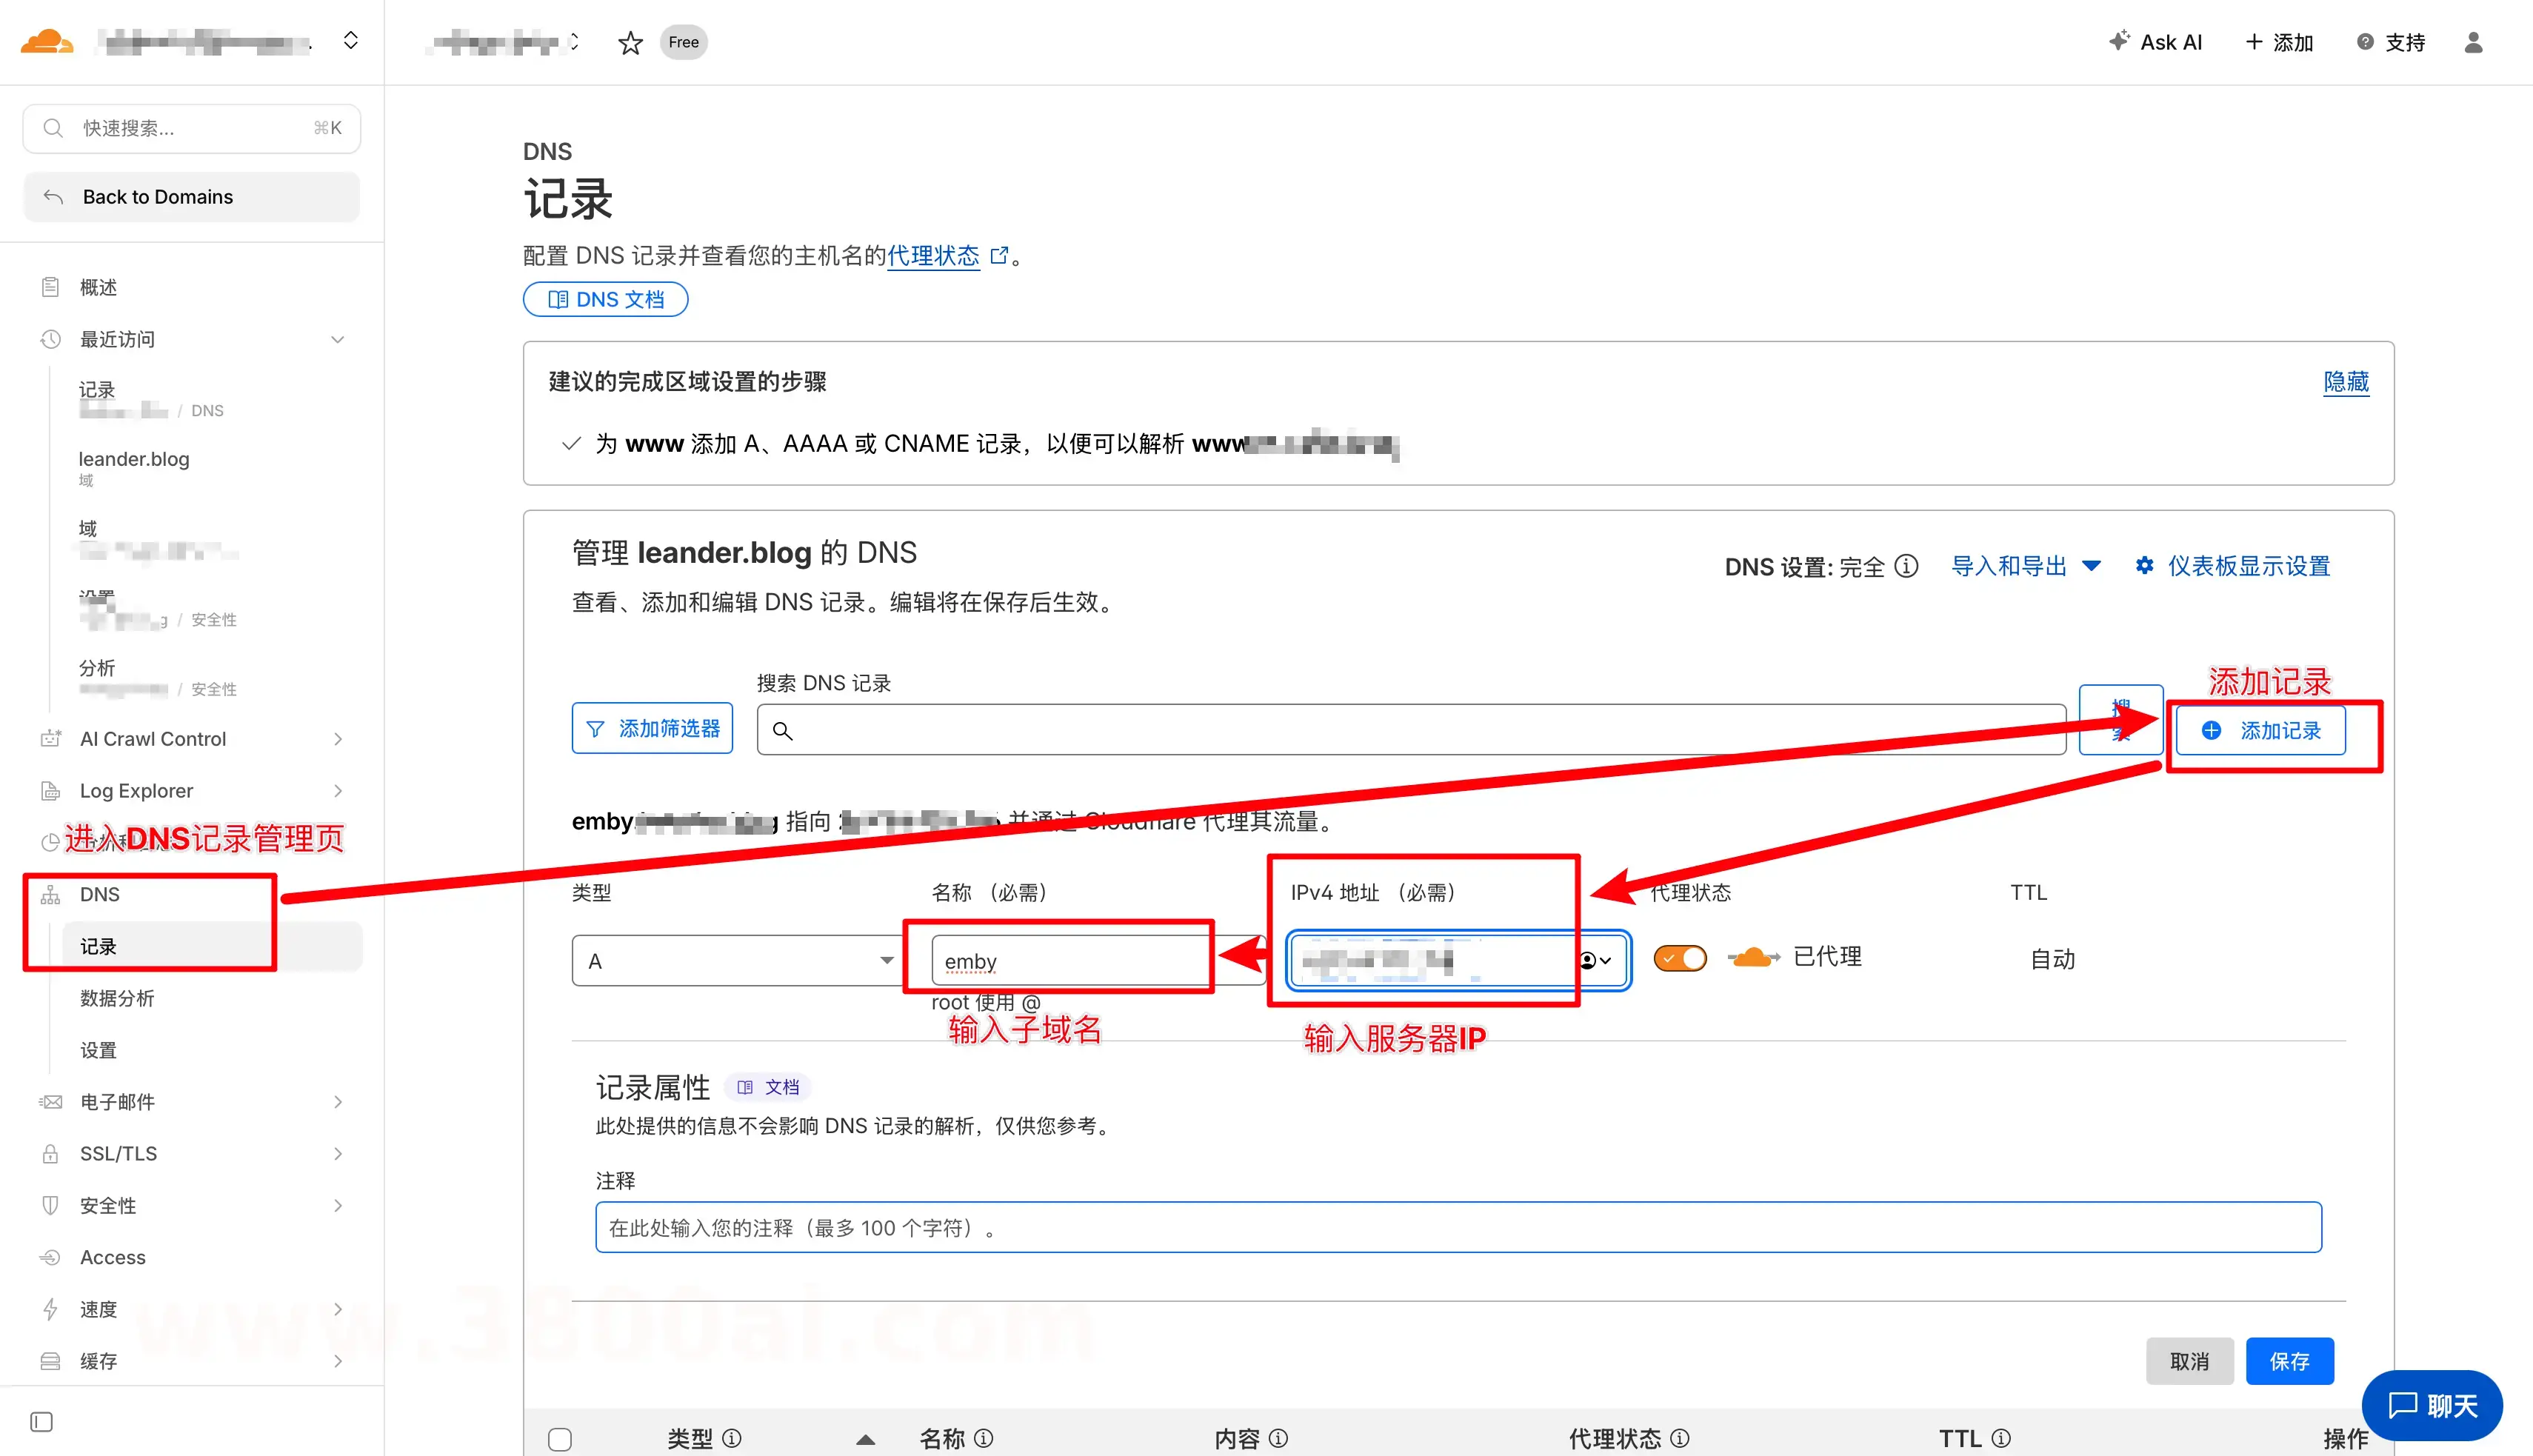Open the user account profile icon

2473,42
